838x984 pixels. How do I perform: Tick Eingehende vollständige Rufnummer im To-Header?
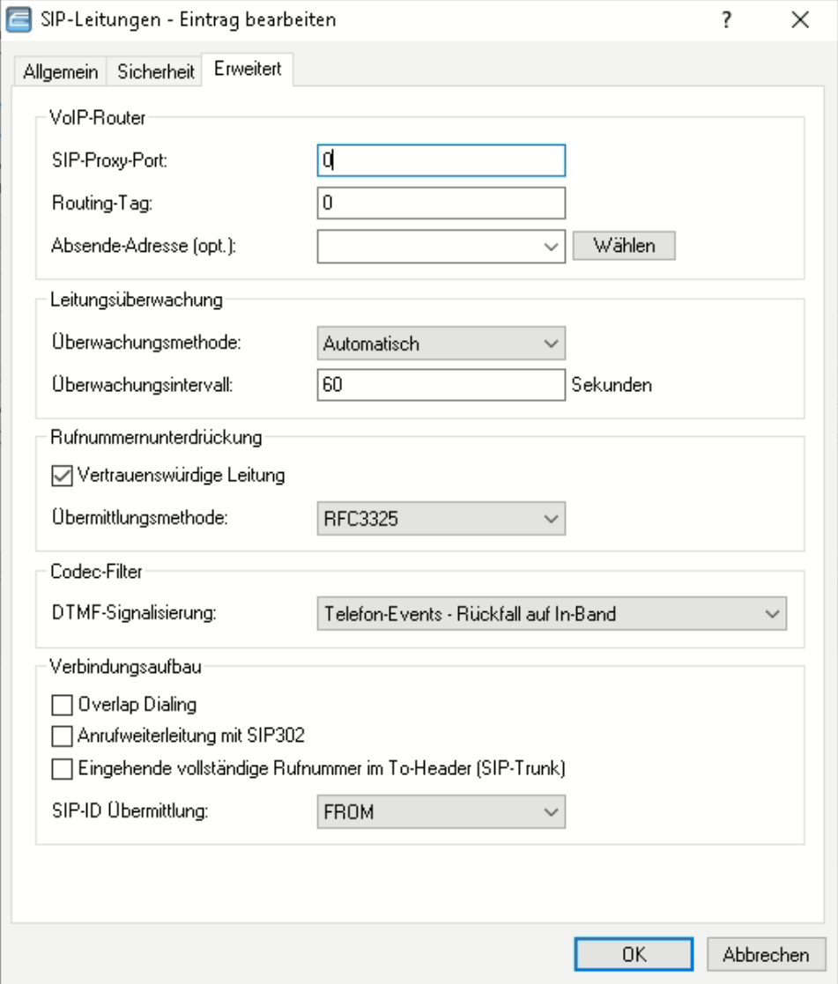tap(62, 769)
